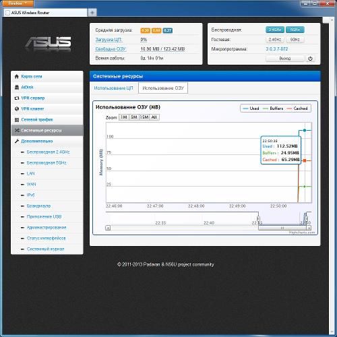Click the power reboot icon button
This screenshot has height=337, width=337.
(310, 59)
